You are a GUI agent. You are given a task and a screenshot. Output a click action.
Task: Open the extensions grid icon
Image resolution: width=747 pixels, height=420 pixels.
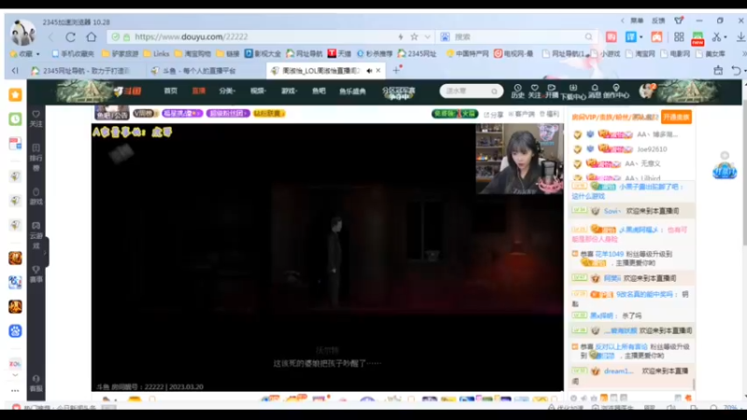pos(679,36)
